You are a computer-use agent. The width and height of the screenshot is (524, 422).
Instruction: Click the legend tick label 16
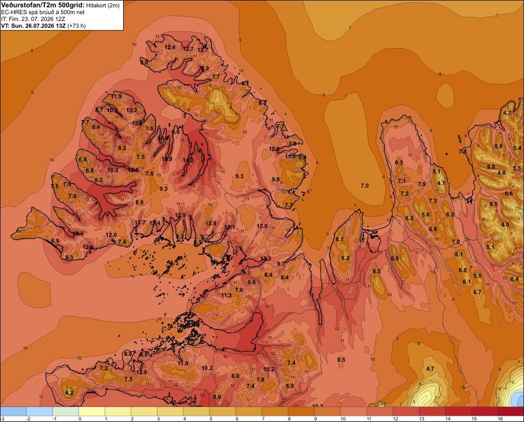pos(500,419)
